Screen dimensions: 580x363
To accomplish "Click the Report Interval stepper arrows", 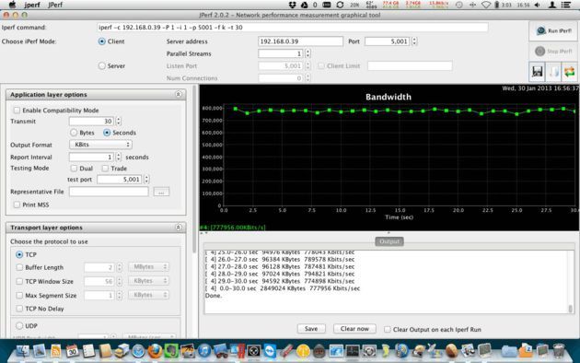I will coord(119,157).
